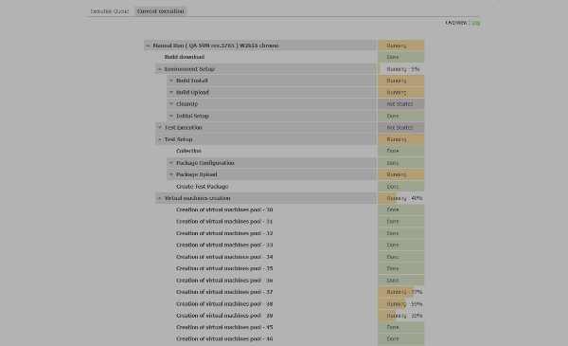Collapse the Test Setup section
Viewport: 568px width, 346px height.
(159, 139)
